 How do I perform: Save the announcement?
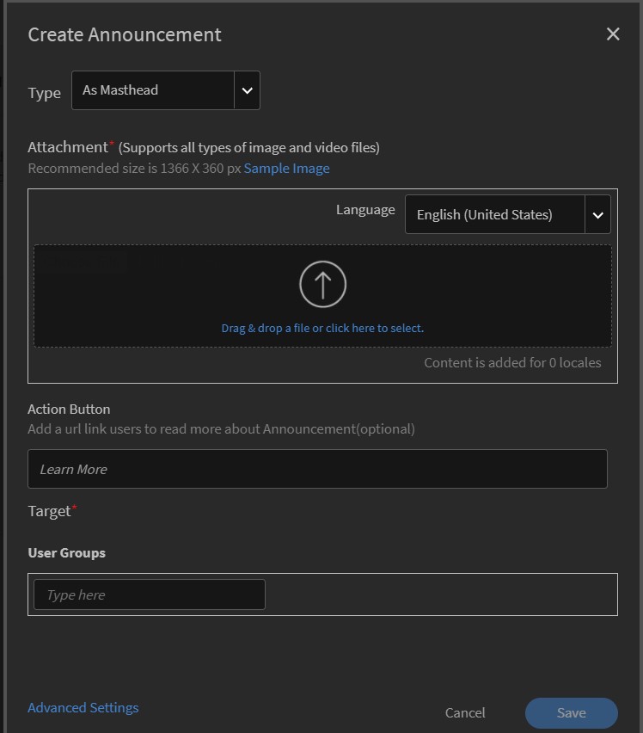point(571,713)
